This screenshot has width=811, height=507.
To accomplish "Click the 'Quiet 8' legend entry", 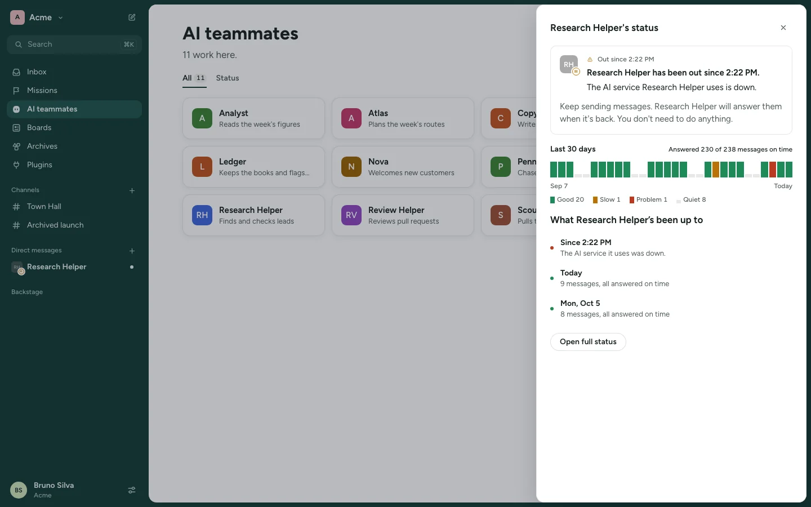I will click(691, 200).
